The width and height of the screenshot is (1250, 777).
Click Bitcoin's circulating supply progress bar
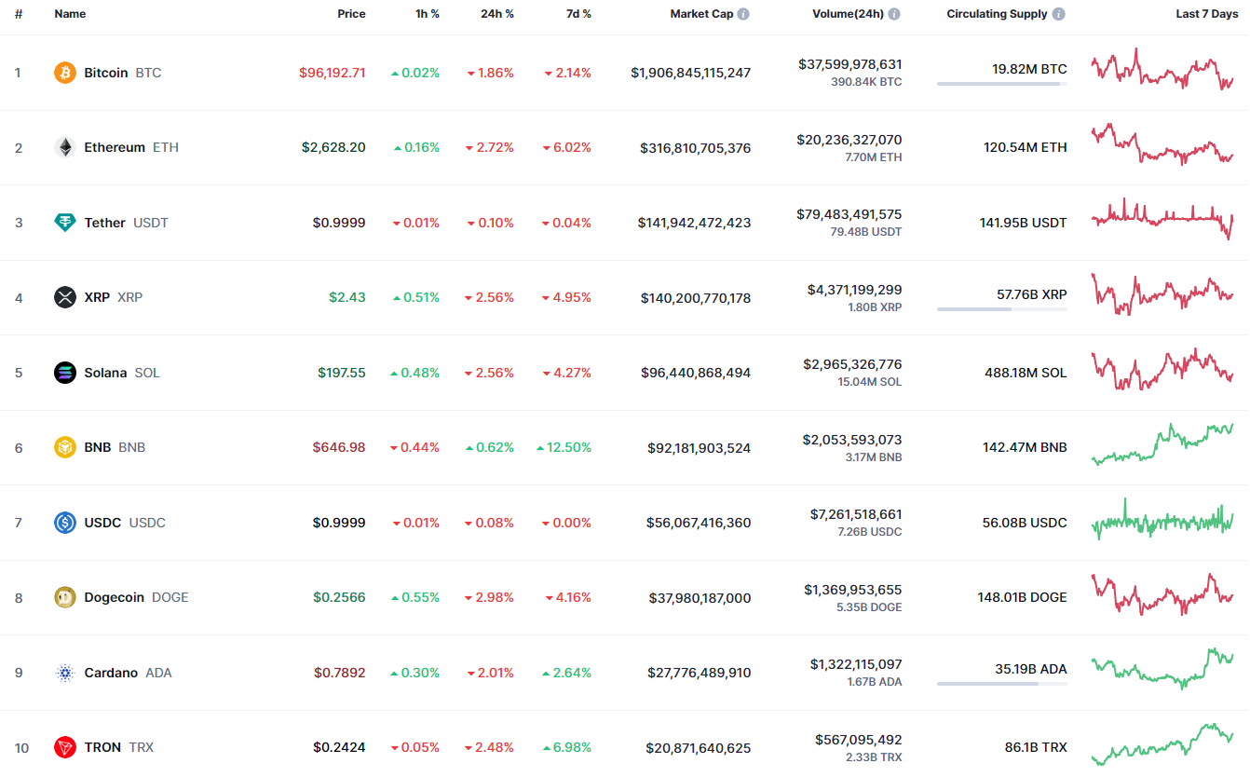tap(1001, 84)
